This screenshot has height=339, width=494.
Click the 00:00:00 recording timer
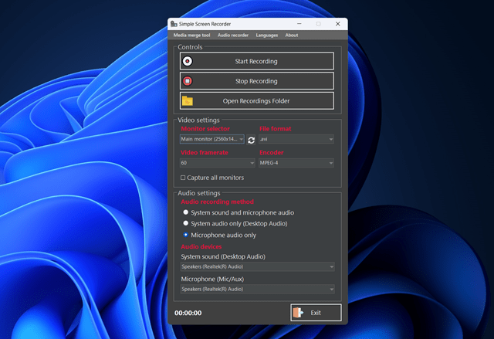point(188,313)
